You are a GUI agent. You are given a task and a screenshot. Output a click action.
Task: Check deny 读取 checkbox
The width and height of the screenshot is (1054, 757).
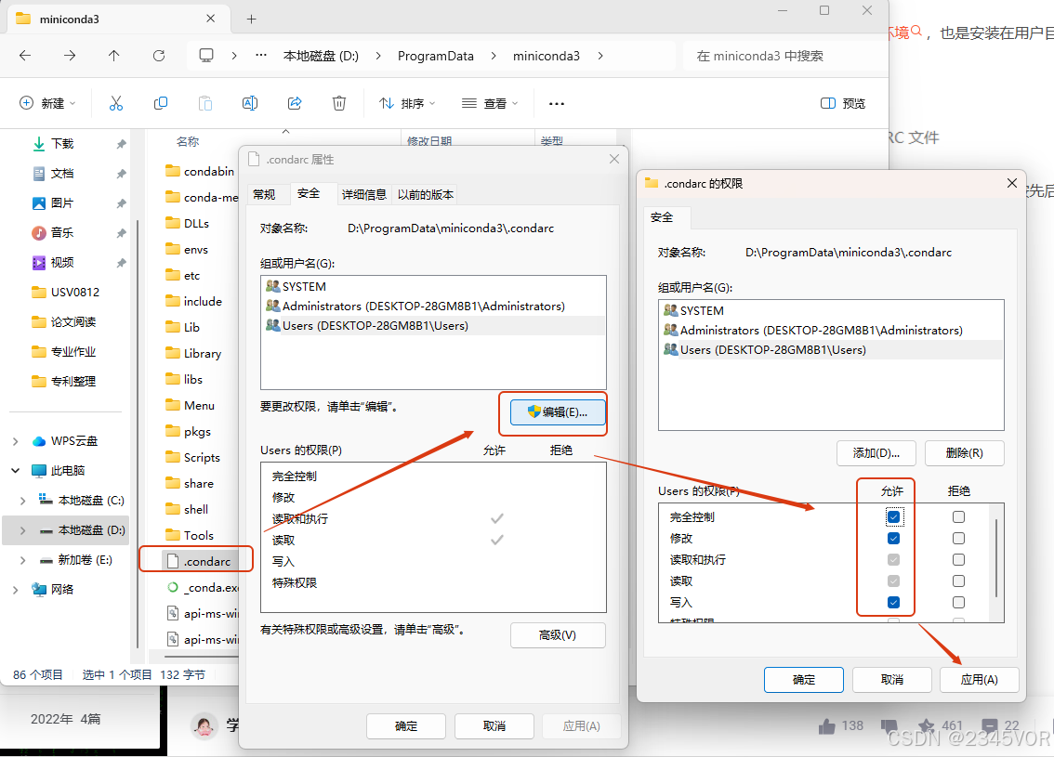click(958, 581)
